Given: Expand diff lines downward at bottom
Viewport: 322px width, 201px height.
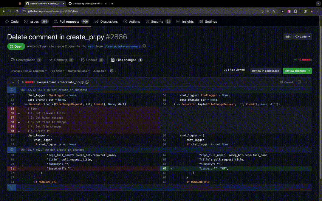Looking at the screenshot, I should (x=12, y=187).
